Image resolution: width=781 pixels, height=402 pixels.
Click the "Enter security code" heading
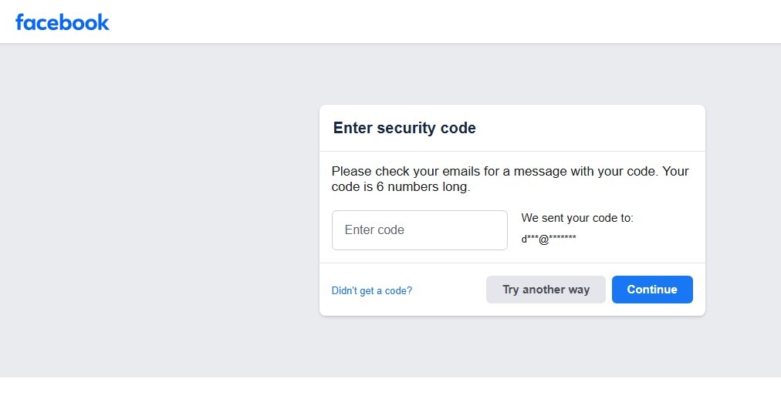(404, 129)
